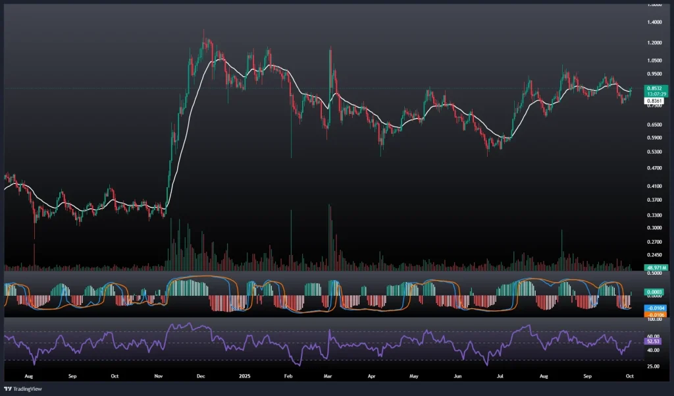The height and width of the screenshot is (396, 674).
Task: Click the 48.971 M volume value label
Action: 656,268
